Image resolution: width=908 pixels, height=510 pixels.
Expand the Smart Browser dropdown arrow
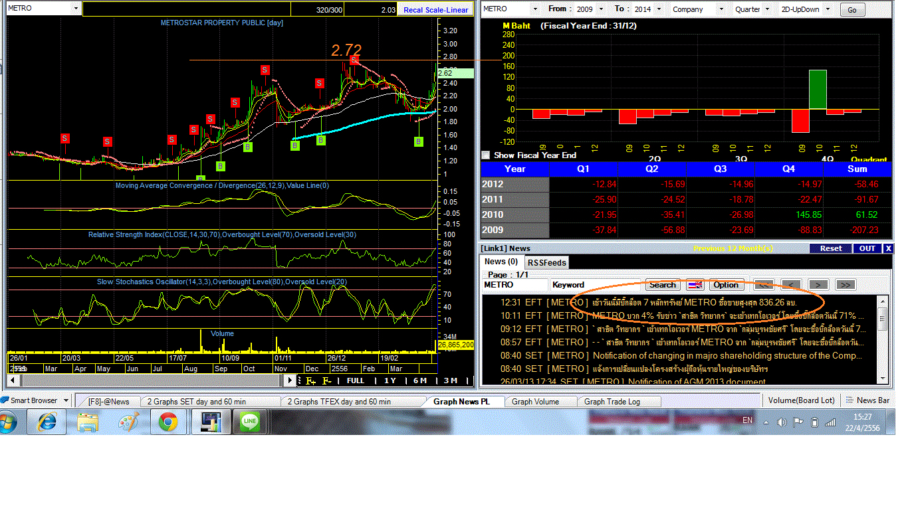coord(65,400)
